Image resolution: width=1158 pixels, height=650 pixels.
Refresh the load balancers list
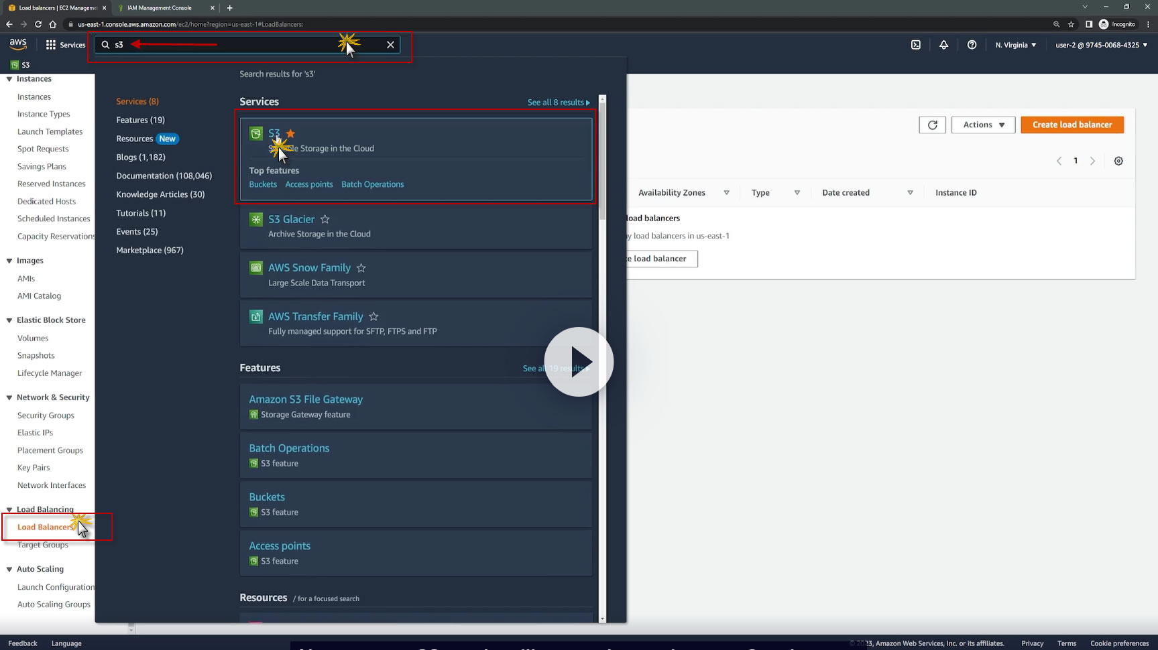pyautogui.click(x=932, y=125)
